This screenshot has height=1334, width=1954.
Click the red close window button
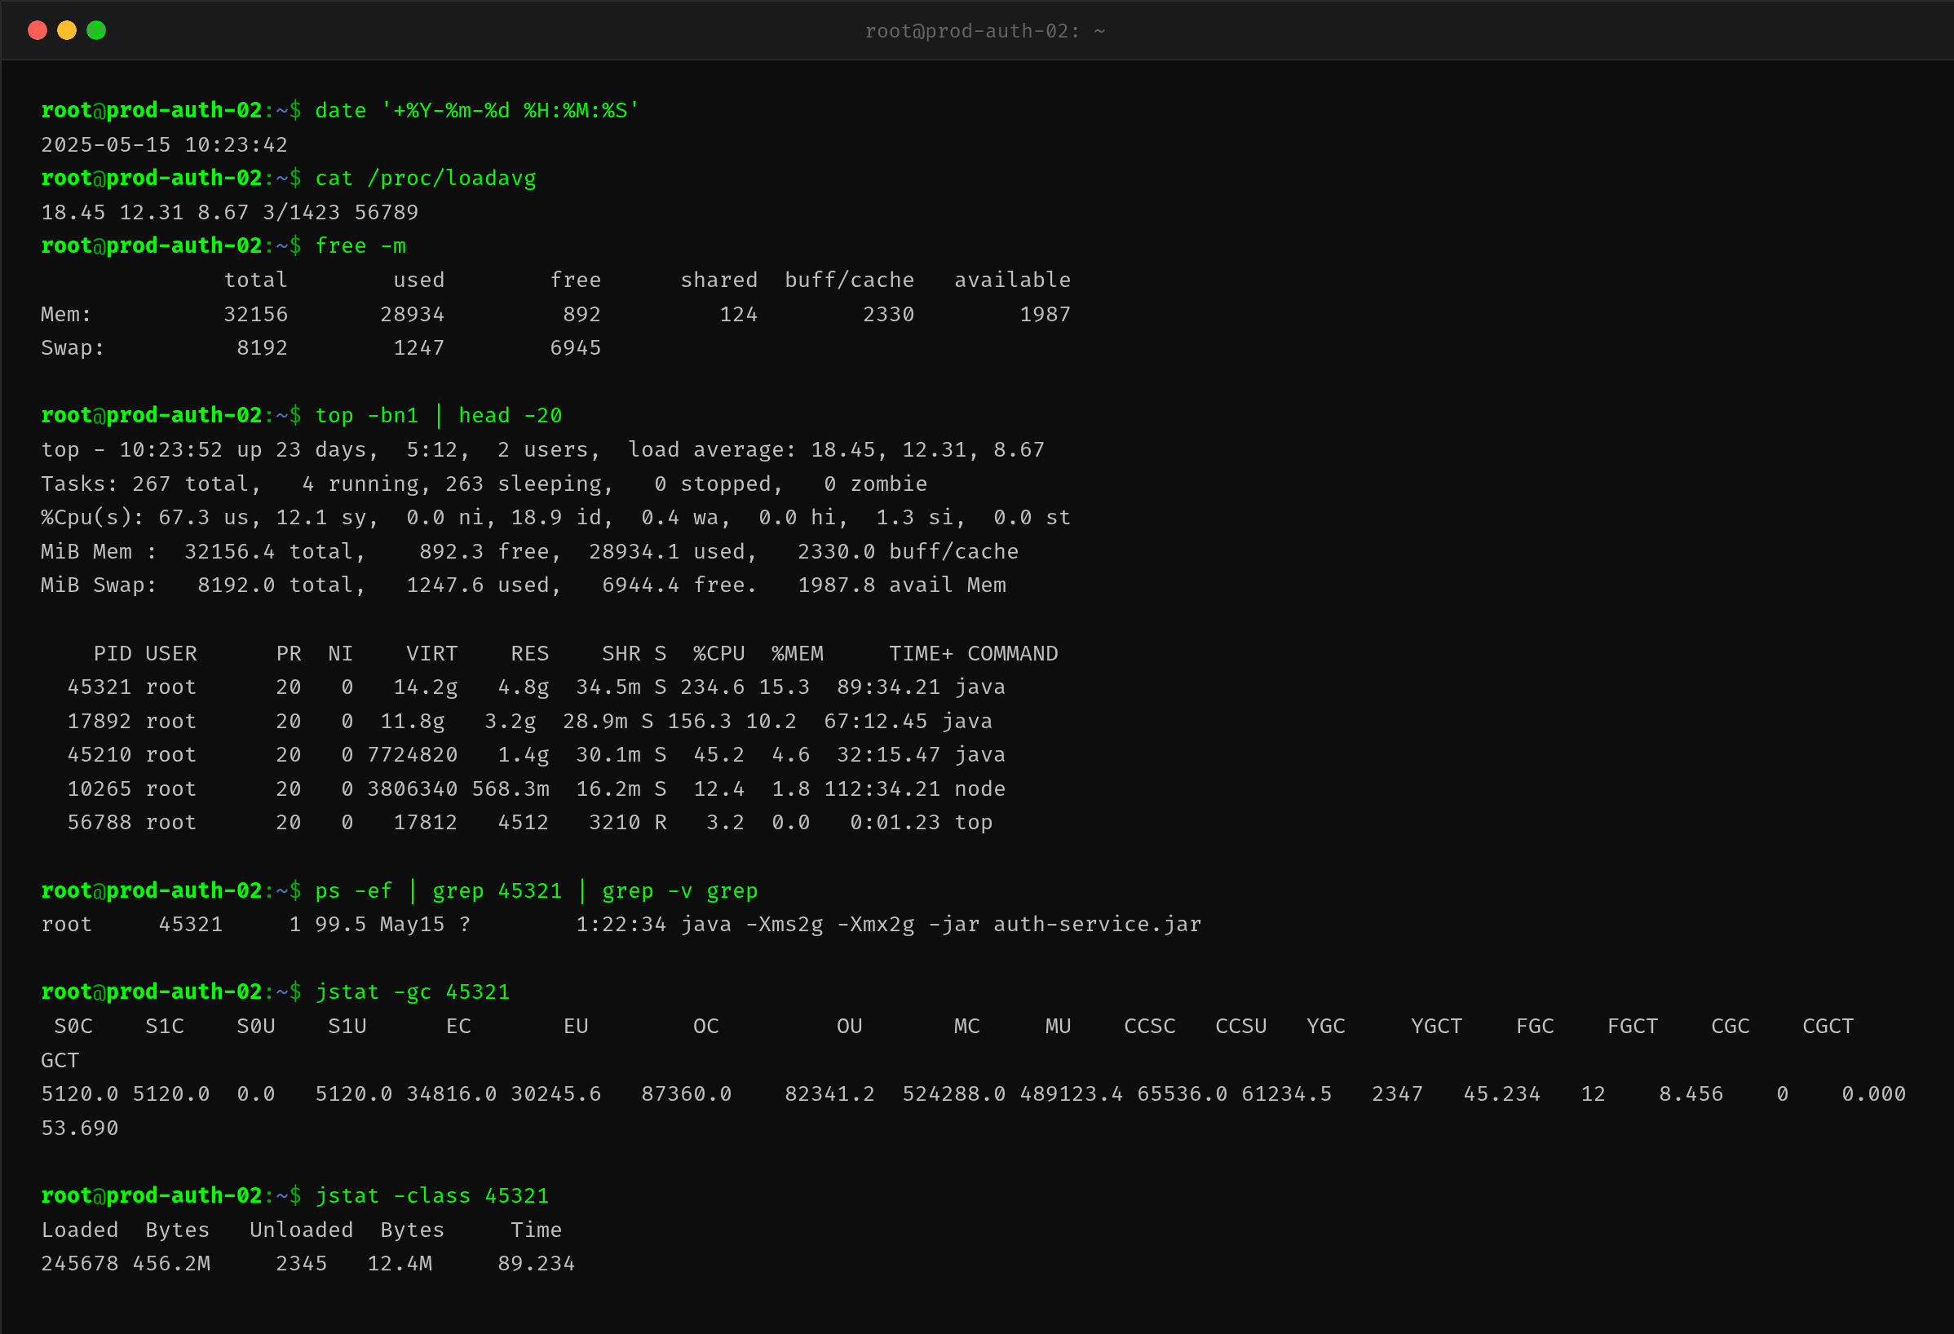pos(37,30)
